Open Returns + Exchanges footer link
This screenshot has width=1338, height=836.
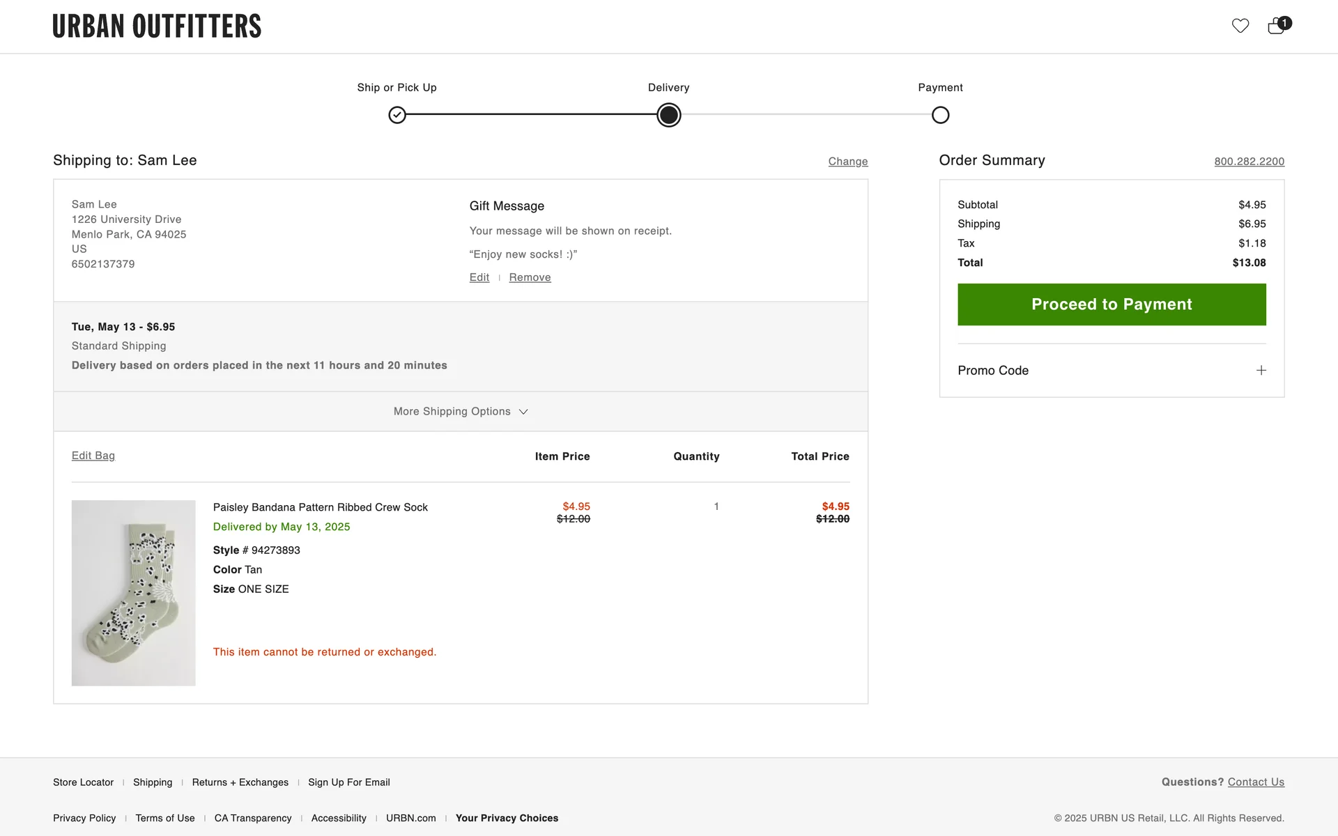(240, 782)
